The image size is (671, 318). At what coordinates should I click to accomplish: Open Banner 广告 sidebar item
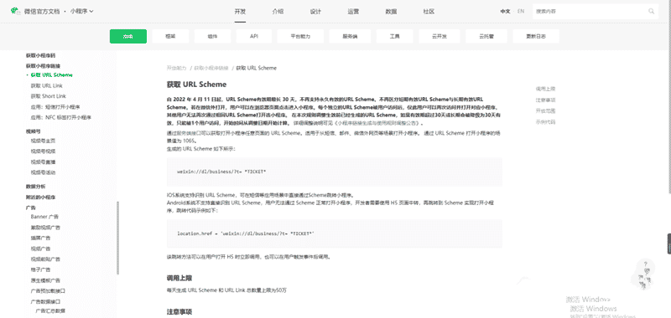click(45, 217)
